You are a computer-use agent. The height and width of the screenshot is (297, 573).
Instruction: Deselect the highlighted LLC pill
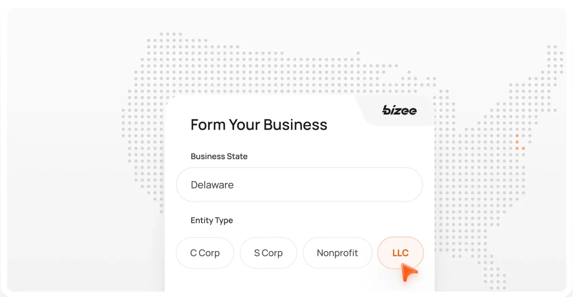400,253
